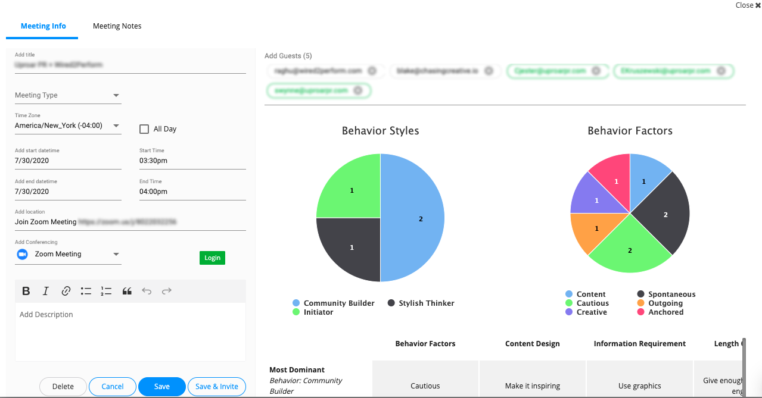Open the Meeting Type dropdown
The image size is (762, 398).
(x=68, y=95)
